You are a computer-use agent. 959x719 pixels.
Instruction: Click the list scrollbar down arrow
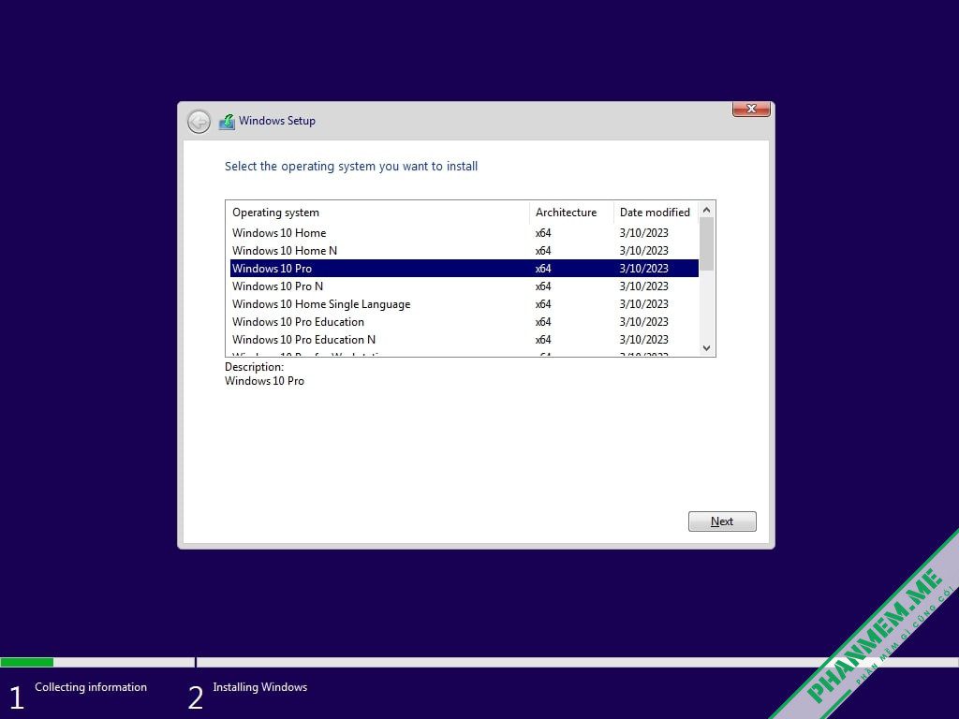pyautogui.click(x=706, y=348)
